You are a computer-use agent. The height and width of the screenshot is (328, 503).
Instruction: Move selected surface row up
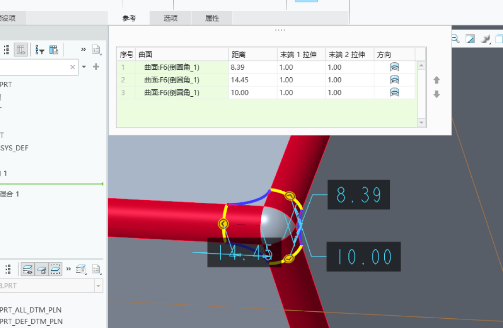pos(436,80)
